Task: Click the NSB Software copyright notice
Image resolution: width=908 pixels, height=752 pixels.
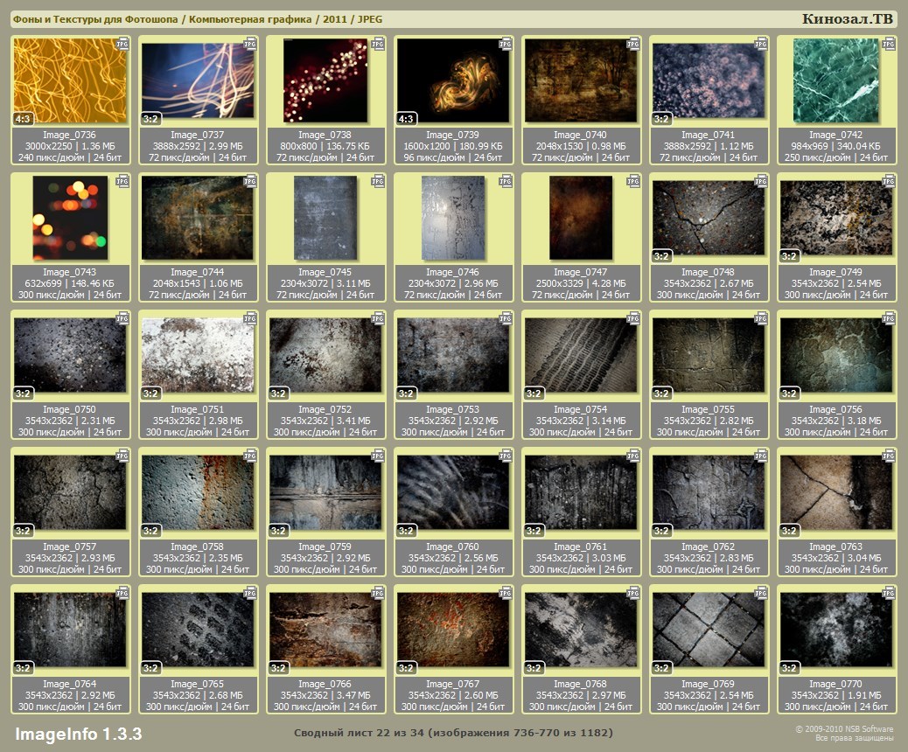Action: click(843, 733)
